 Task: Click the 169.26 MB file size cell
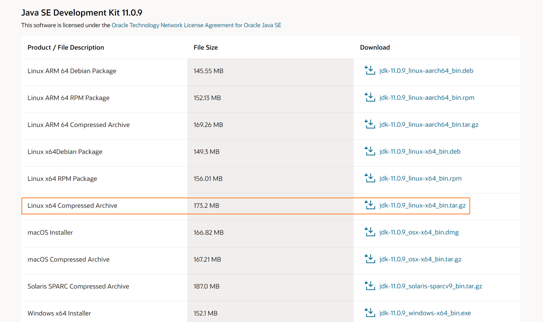coord(270,126)
